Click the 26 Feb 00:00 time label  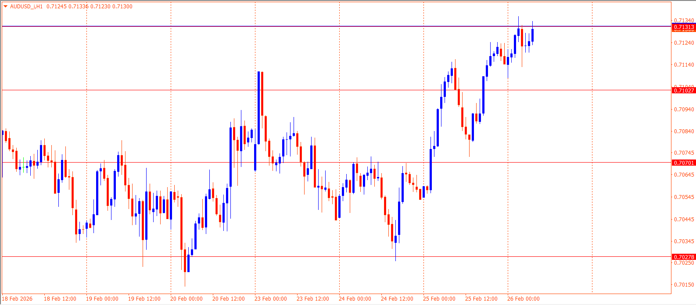(x=524, y=299)
